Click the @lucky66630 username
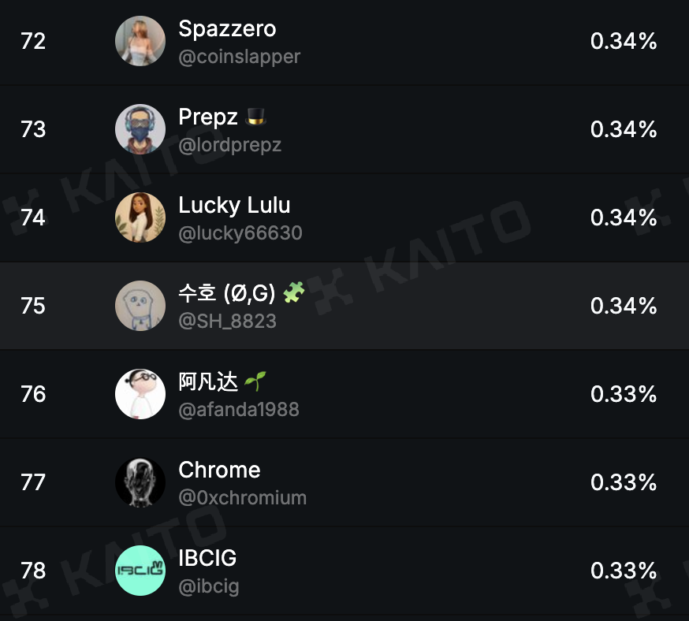Image resolution: width=689 pixels, height=621 pixels. (240, 232)
